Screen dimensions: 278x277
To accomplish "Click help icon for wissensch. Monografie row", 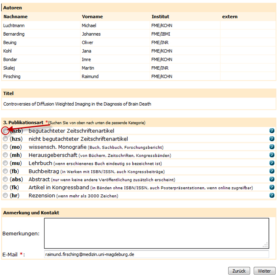I will click(272, 147).
